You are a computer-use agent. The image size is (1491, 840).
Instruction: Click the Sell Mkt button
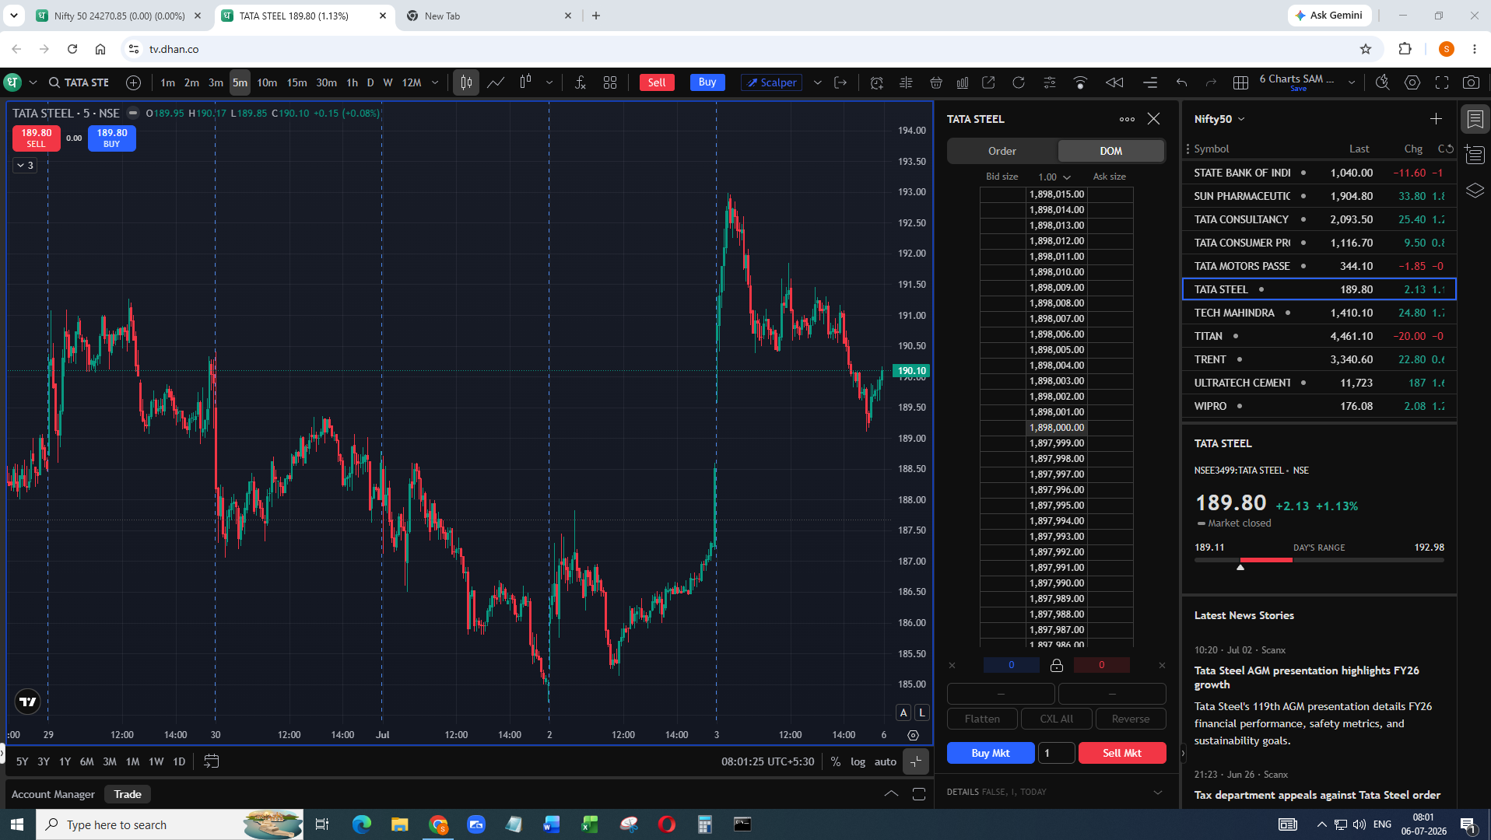click(x=1121, y=753)
